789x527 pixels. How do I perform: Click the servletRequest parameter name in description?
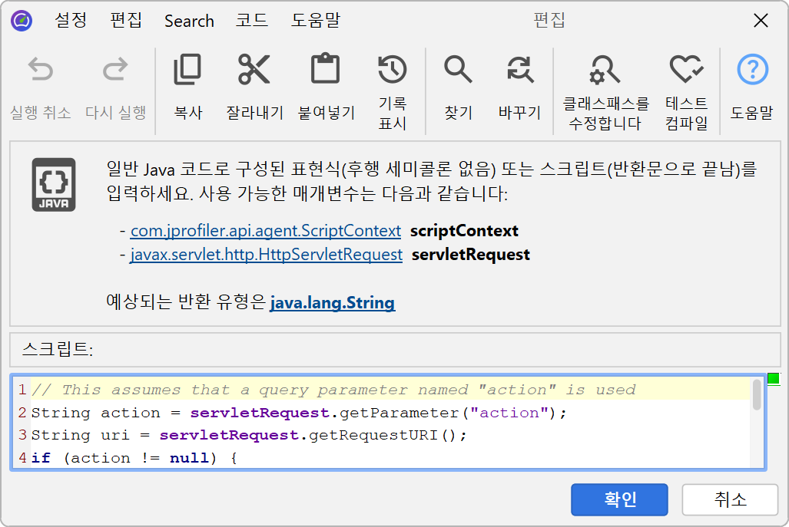coord(470,254)
